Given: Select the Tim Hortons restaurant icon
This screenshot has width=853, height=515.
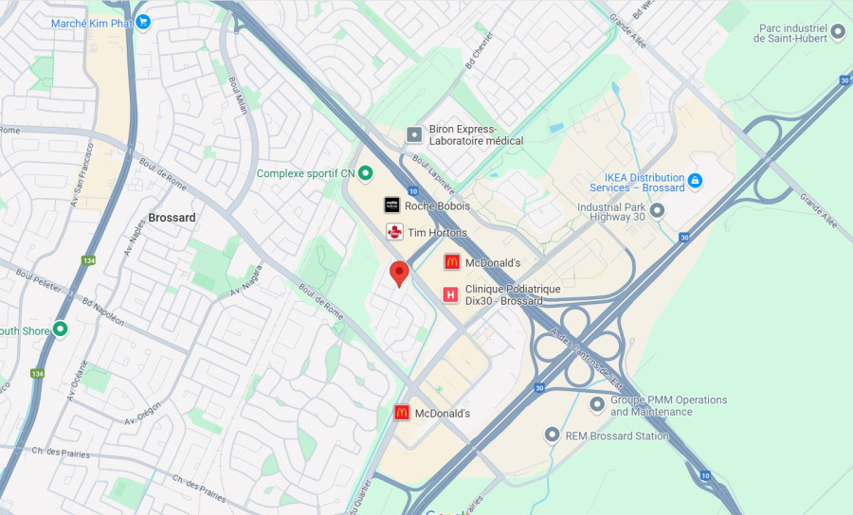Looking at the screenshot, I should (x=394, y=232).
